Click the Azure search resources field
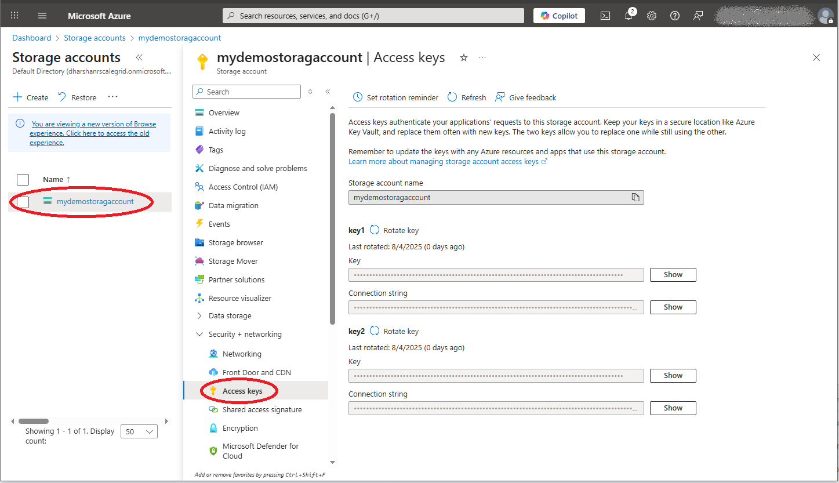The height and width of the screenshot is (483, 839). click(x=373, y=16)
